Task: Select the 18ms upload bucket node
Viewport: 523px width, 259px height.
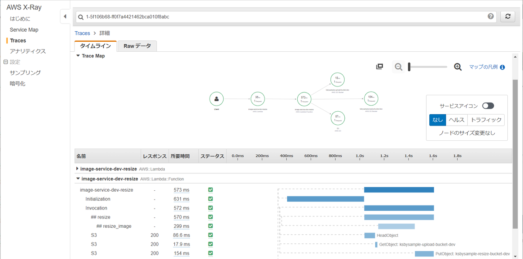Action: click(338, 80)
